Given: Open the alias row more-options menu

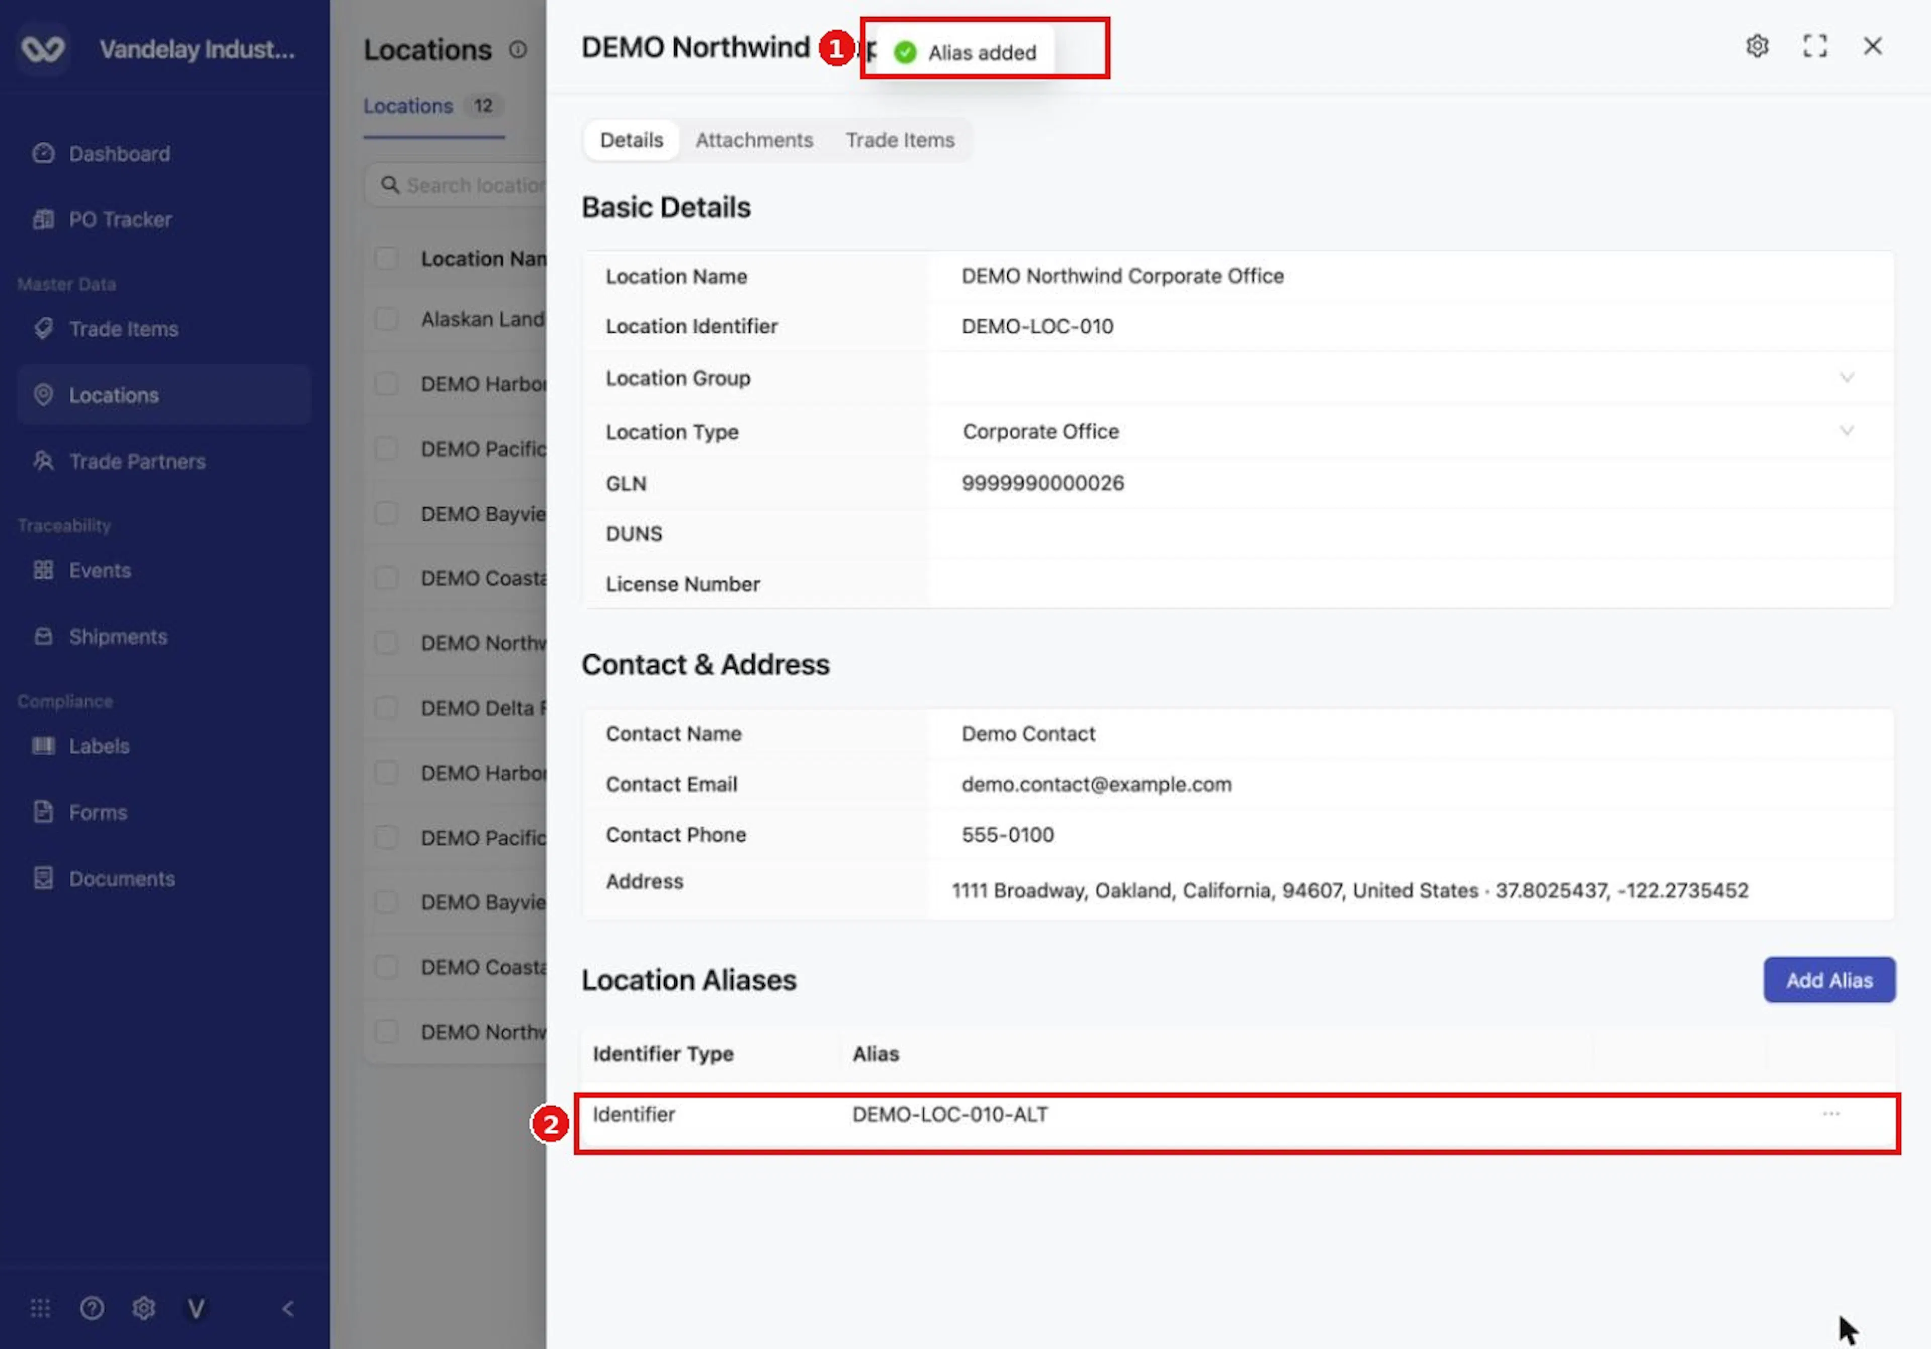Looking at the screenshot, I should point(1831,1114).
